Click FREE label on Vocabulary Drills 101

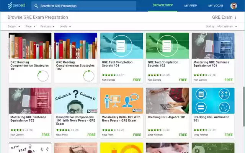pyautogui.click(x=137, y=135)
